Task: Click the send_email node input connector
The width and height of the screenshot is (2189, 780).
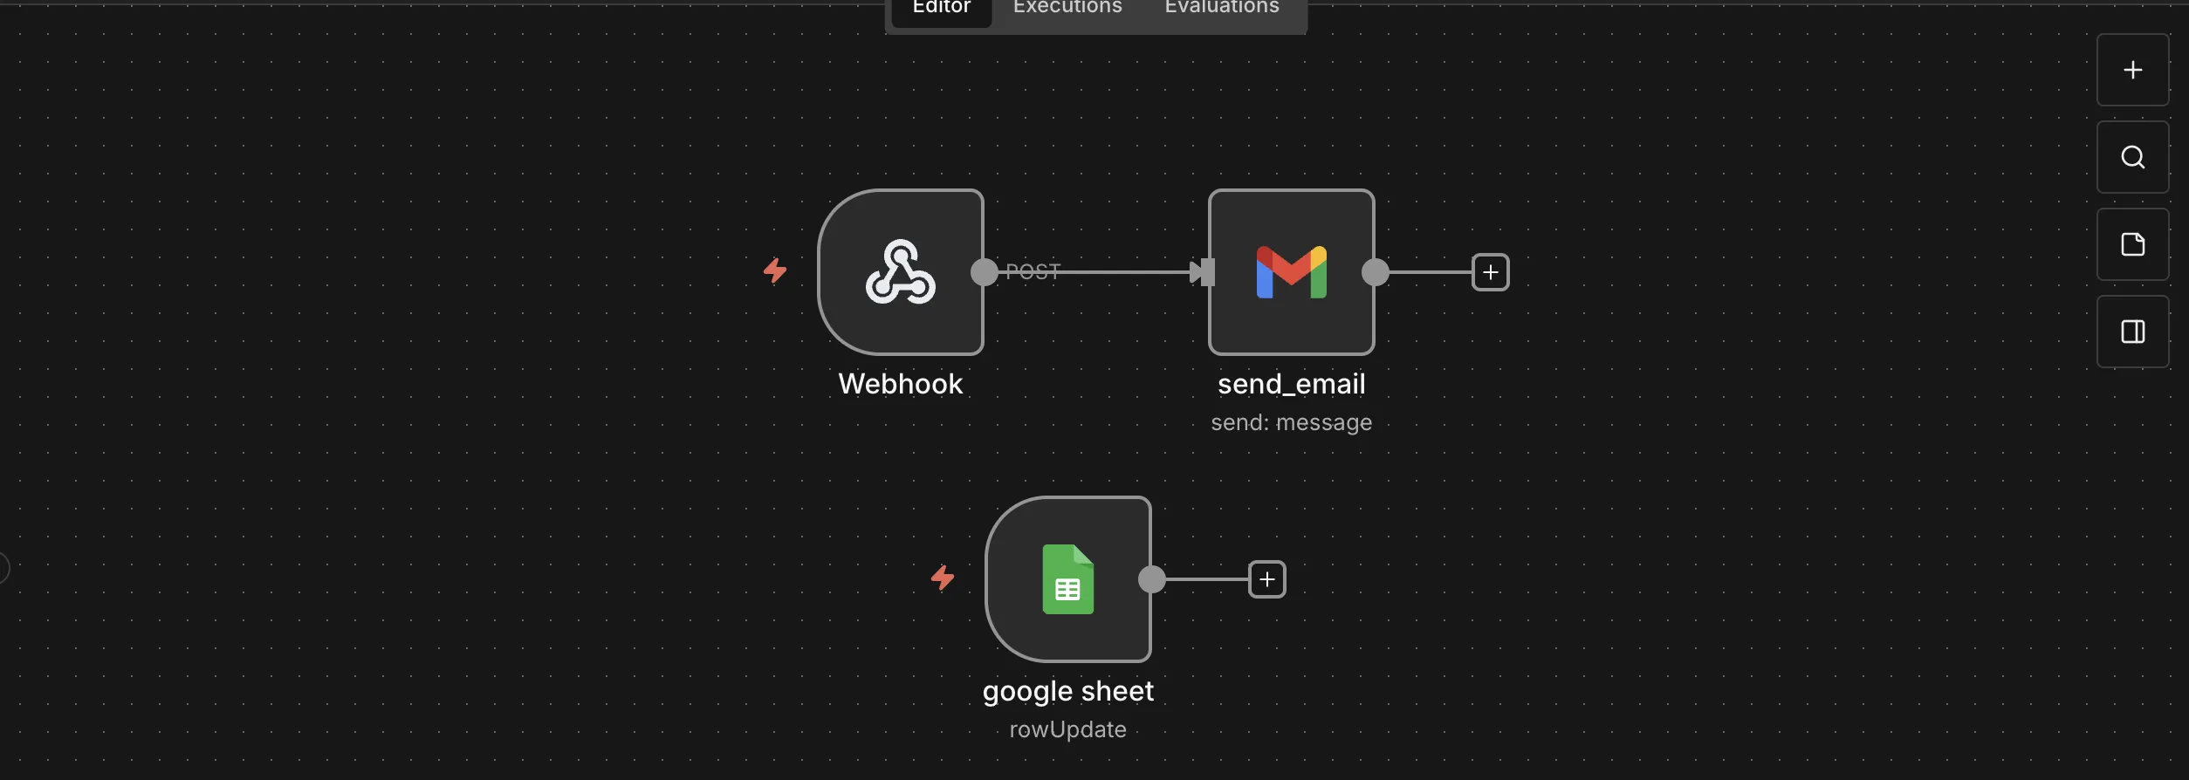Action: (1208, 272)
